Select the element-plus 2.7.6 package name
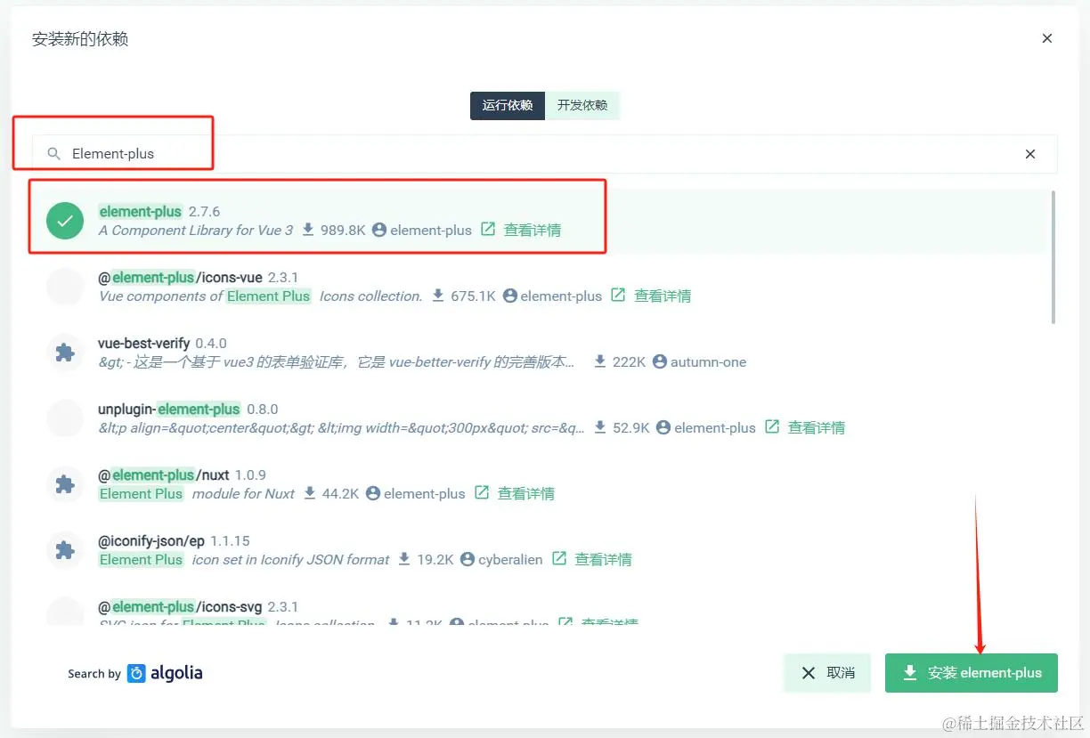The width and height of the screenshot is (1090, 738). click(x=159, y=211)
